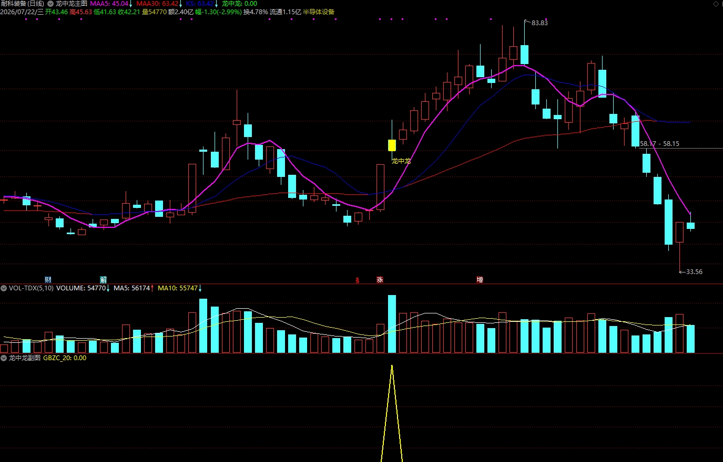Viewport: 723px width, 462px height.
Task: Click the 解 event marker
Action: 104,280
